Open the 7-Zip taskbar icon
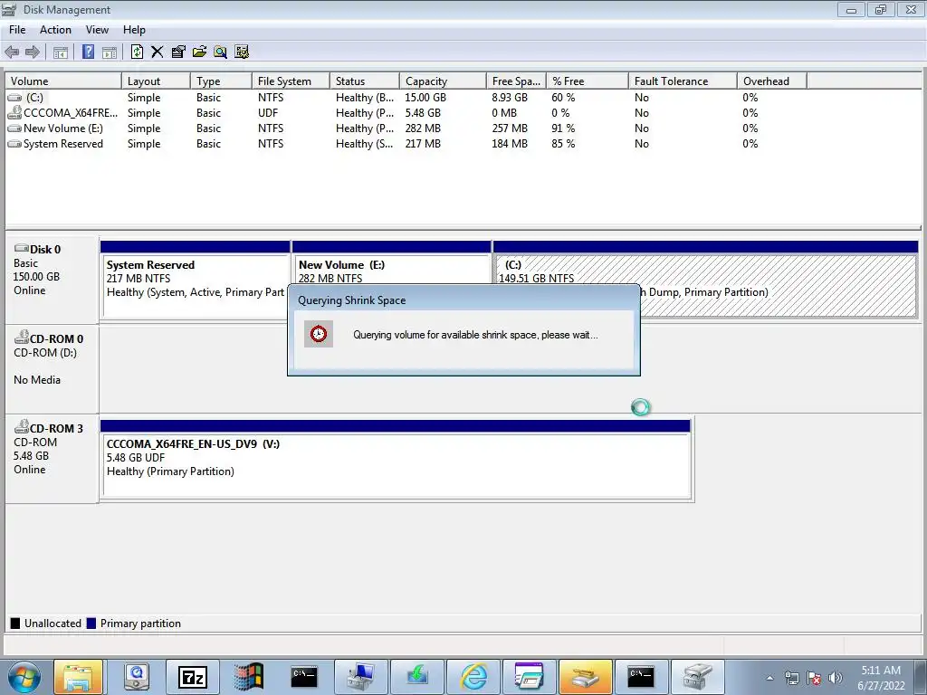The image size is (927, 695). [x=194, y=677]
